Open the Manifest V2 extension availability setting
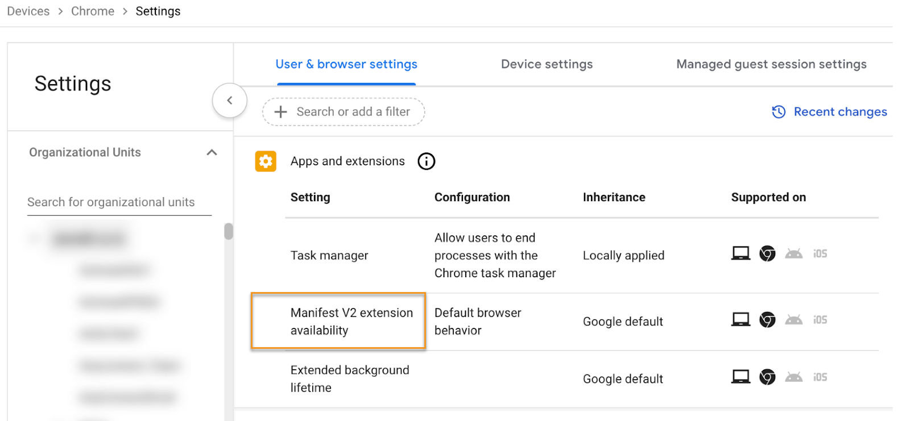The width and height of the screenshot is (910, 421). pos(351,322)
